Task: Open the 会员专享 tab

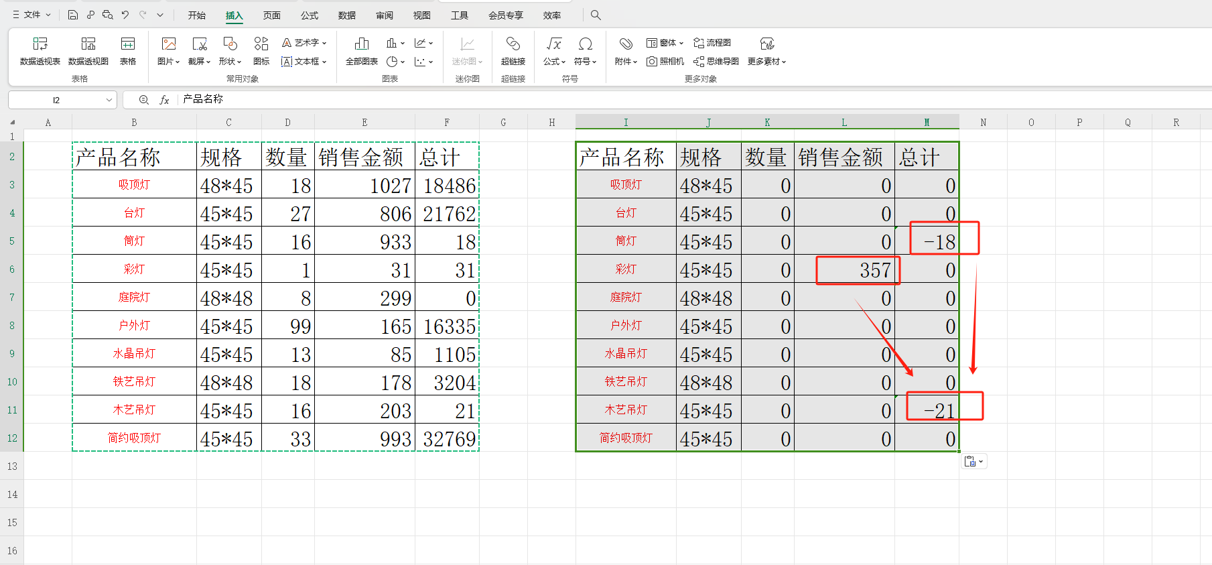Action: coord(506,15)
